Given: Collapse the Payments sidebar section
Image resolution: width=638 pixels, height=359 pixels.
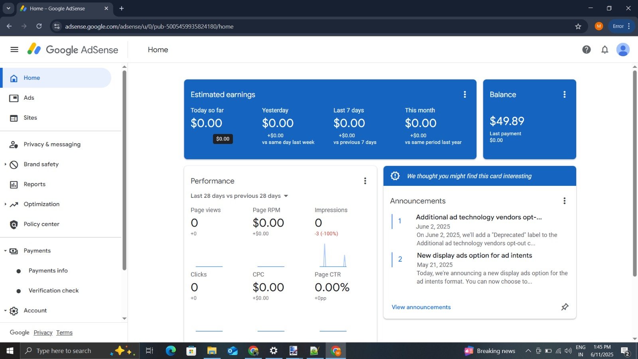Looking at the screenshot, I should pyautogui.click(x=5, y=251).
